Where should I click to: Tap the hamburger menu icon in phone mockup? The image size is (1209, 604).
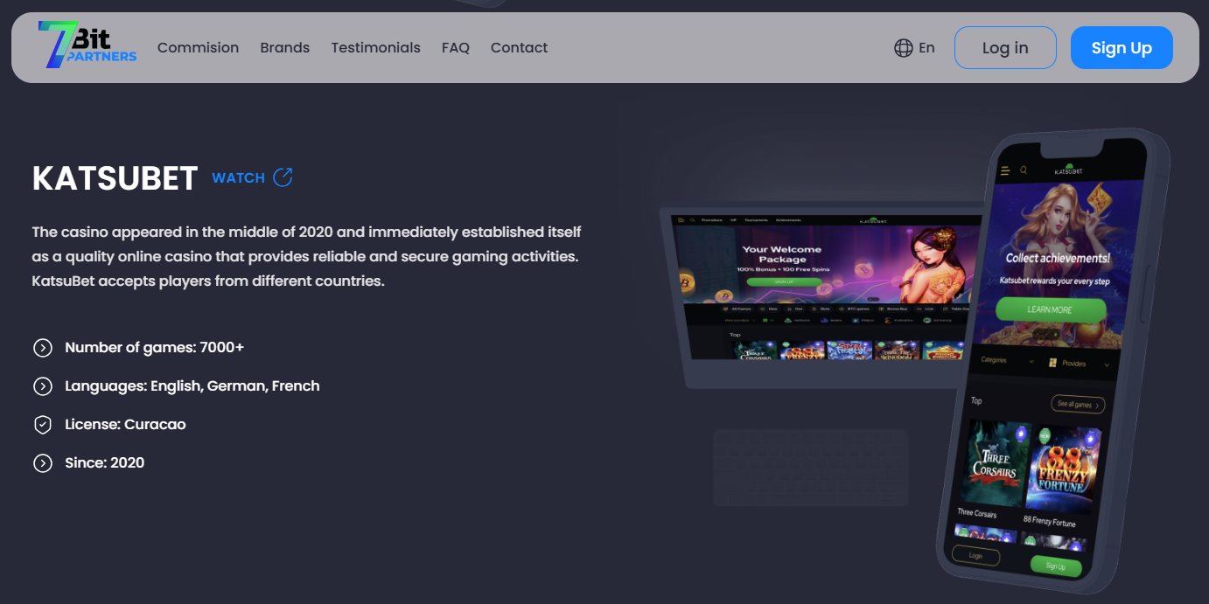pos(1005,170)
